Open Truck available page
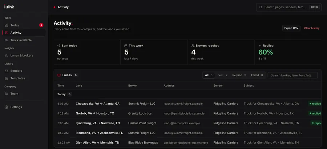 (x=24, y=40)
